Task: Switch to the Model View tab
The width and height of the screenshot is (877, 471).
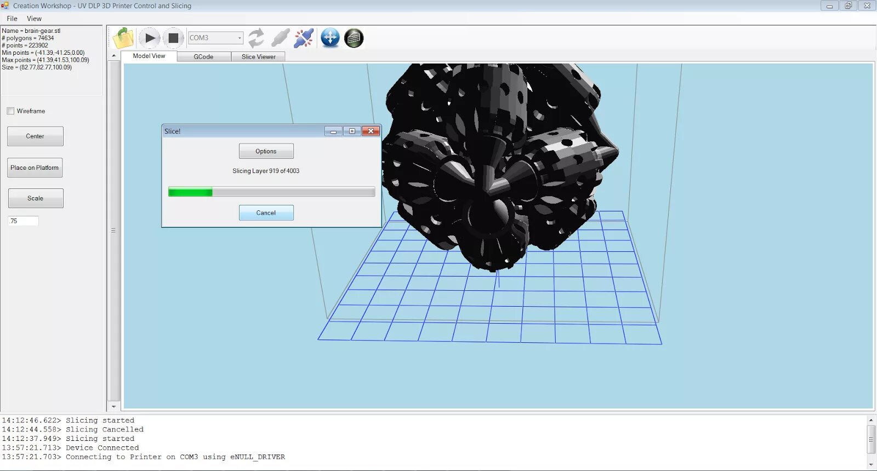Action: (x=149, y=56)
